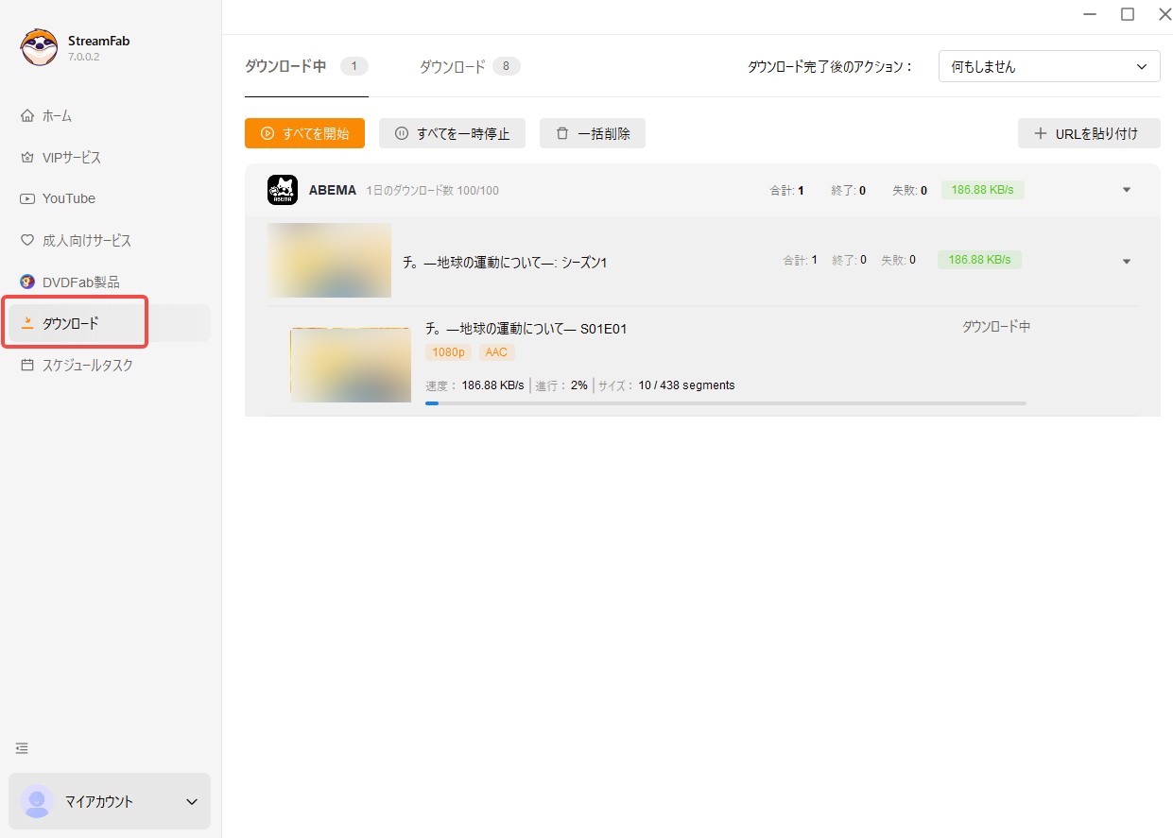Collapse the ABEMA download group

point(1126,189)
